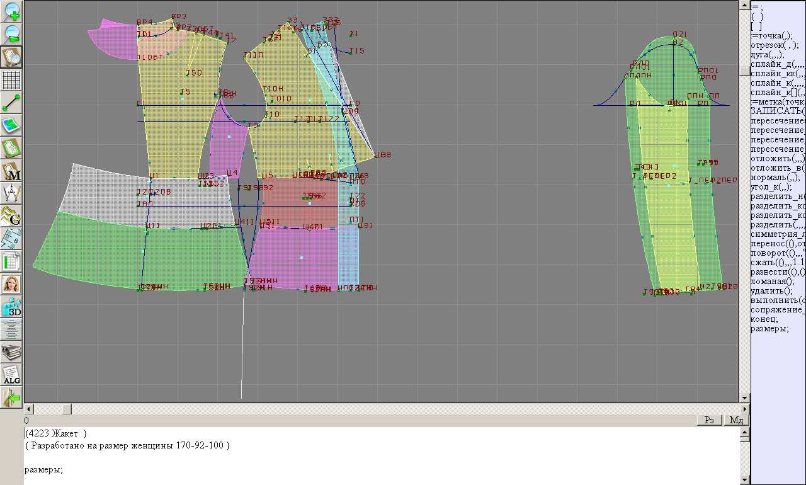The image size is (806, 485).
Task: Open the 3D view icon
Action: tap(12, 307)
